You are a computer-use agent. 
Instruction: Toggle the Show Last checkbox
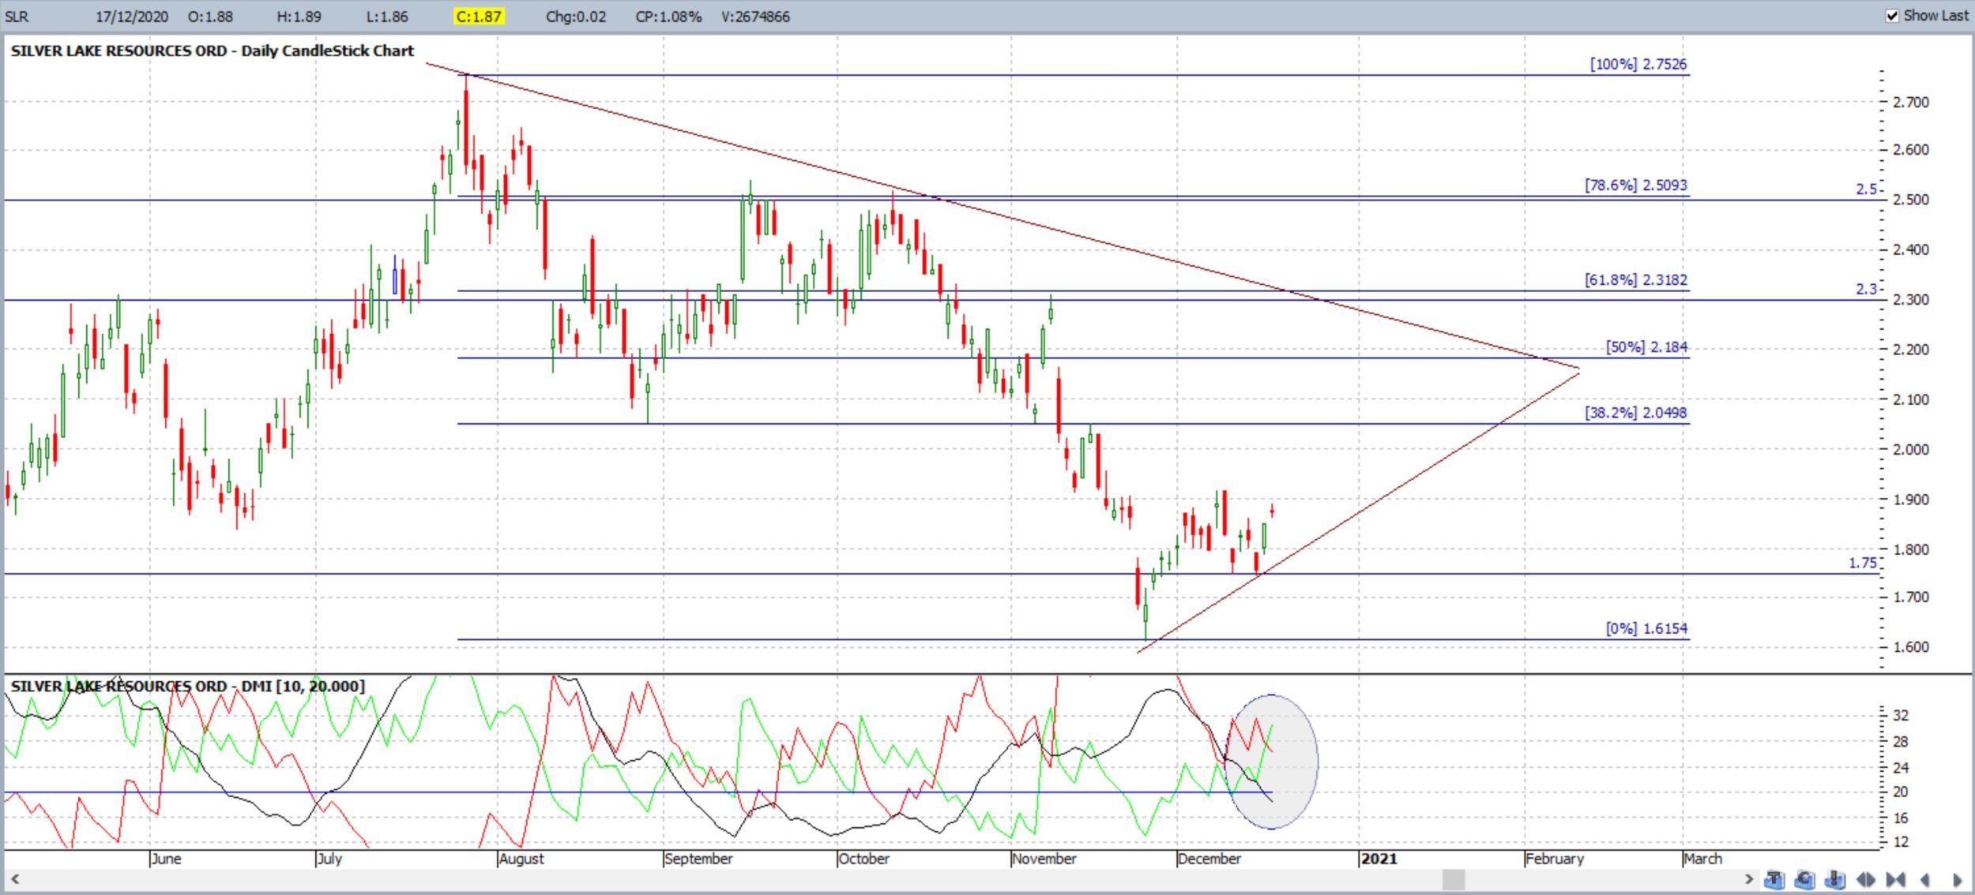click(1892, 16)
